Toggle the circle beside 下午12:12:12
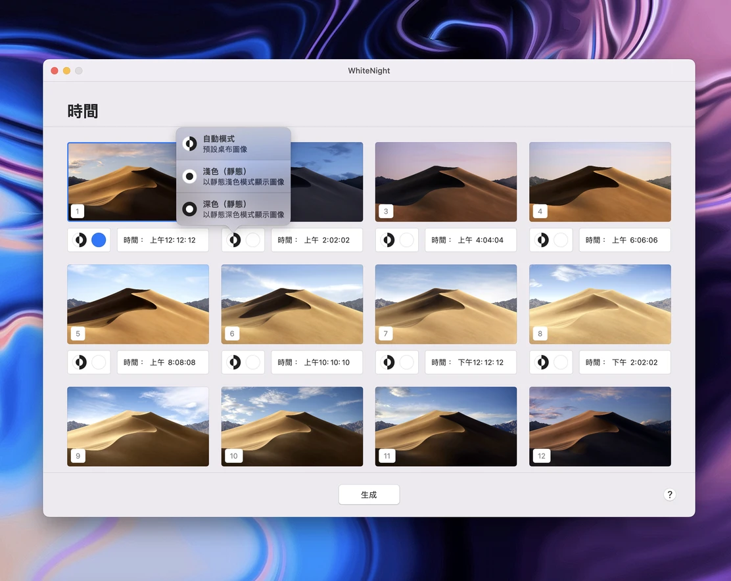Image resolution: width=731 pixels, height=581 pixels. tap(406, 362)
